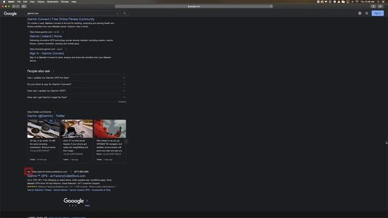Reload the page using address bar icon
Image resolution: width=388 pixels, height=218 pixels.
point(271,7)
